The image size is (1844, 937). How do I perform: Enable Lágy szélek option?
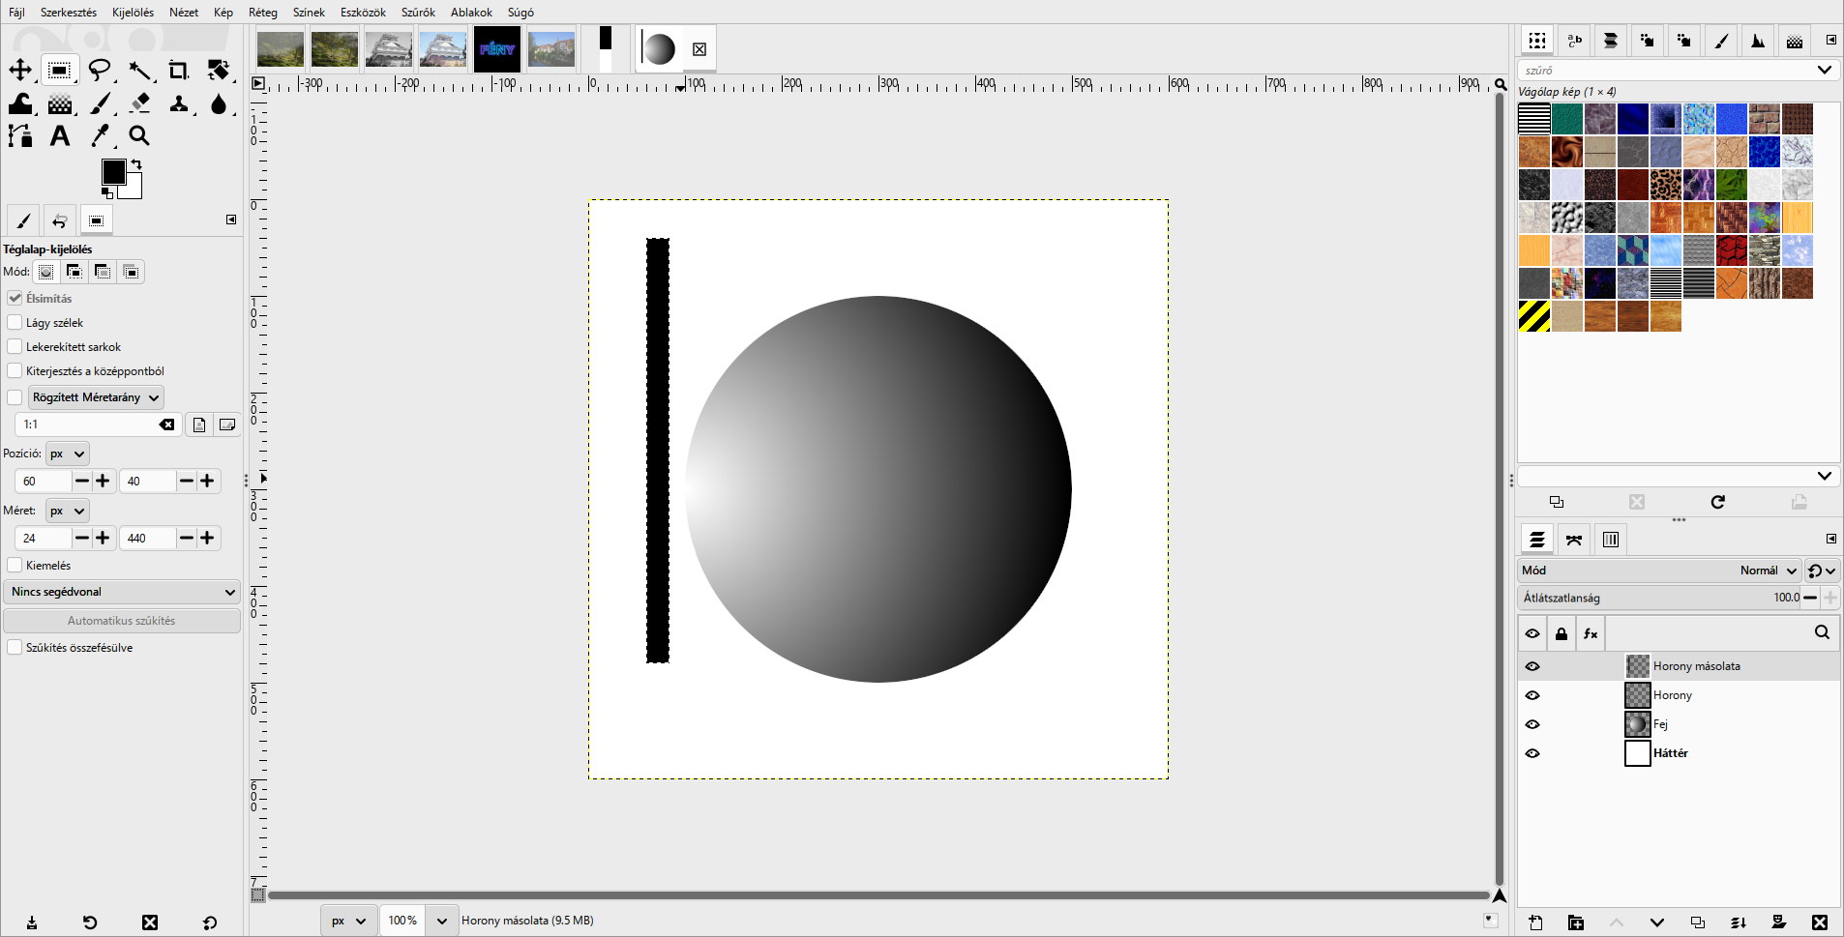coord(15,322)
